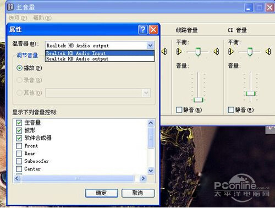
Task: Check the Front volume control checkbox
Action: 19,146
